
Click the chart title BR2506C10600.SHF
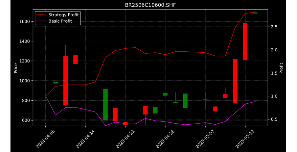tap(150, 5)
